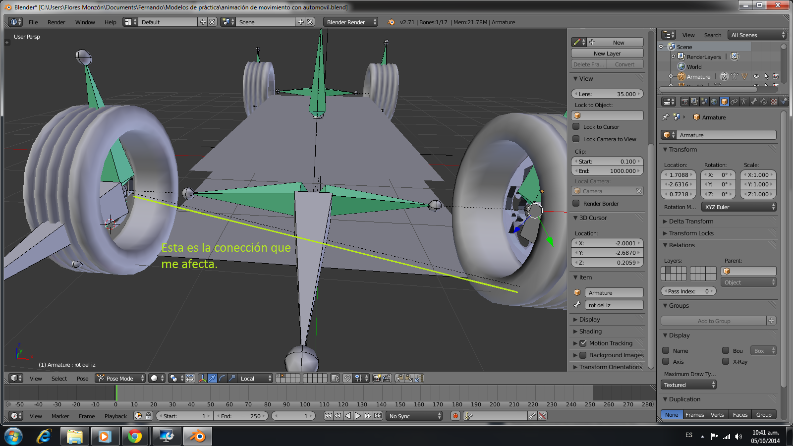Image resolution: width=793 pixels, height=446 pixels.
Task: Click the OpenGL render image camera icon
Action: pyautogui.click(x=377, y=379)
